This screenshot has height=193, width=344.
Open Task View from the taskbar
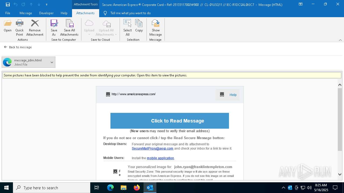(x=97, y=188)
